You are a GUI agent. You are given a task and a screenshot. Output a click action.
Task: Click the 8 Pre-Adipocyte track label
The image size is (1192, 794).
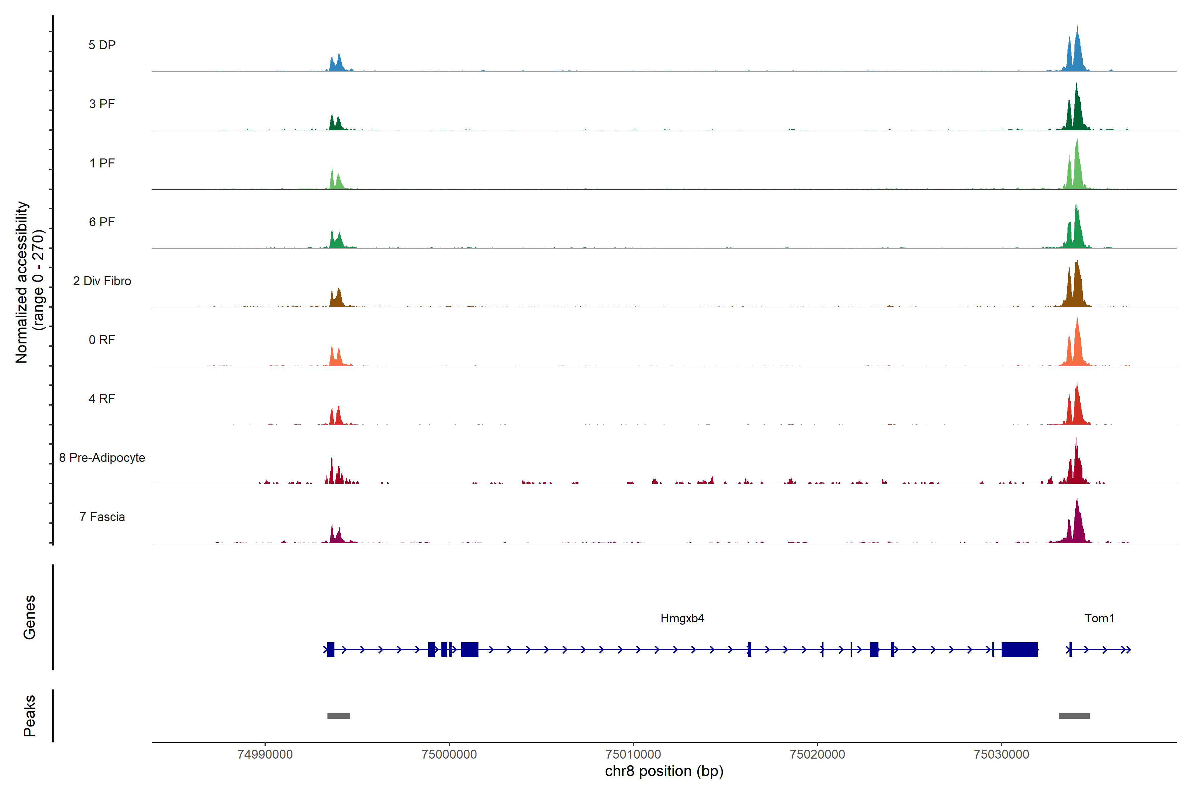pos(102,458)
